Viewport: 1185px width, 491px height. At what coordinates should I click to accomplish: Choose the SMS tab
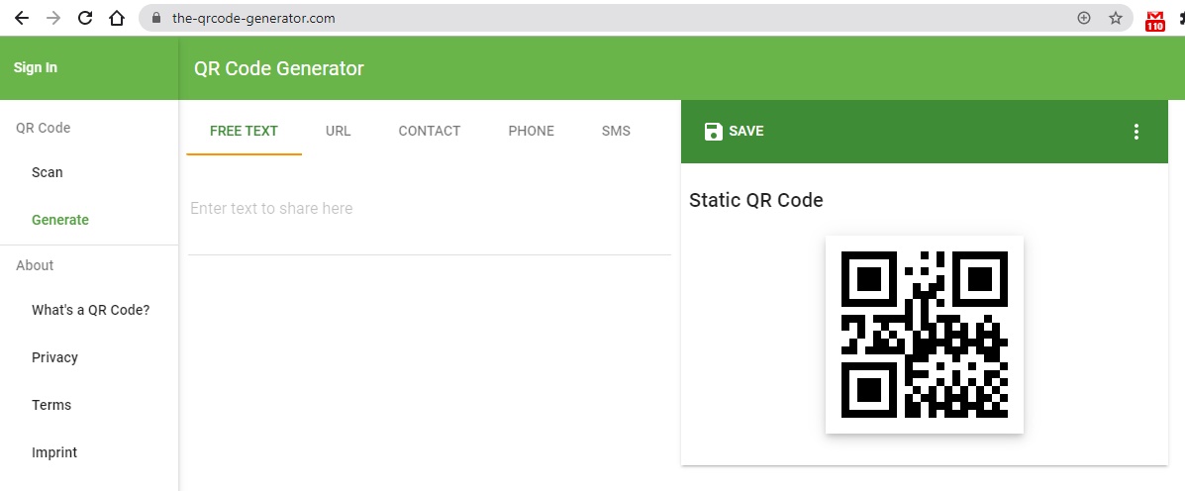pyautogui.click(x=616, y=131)
